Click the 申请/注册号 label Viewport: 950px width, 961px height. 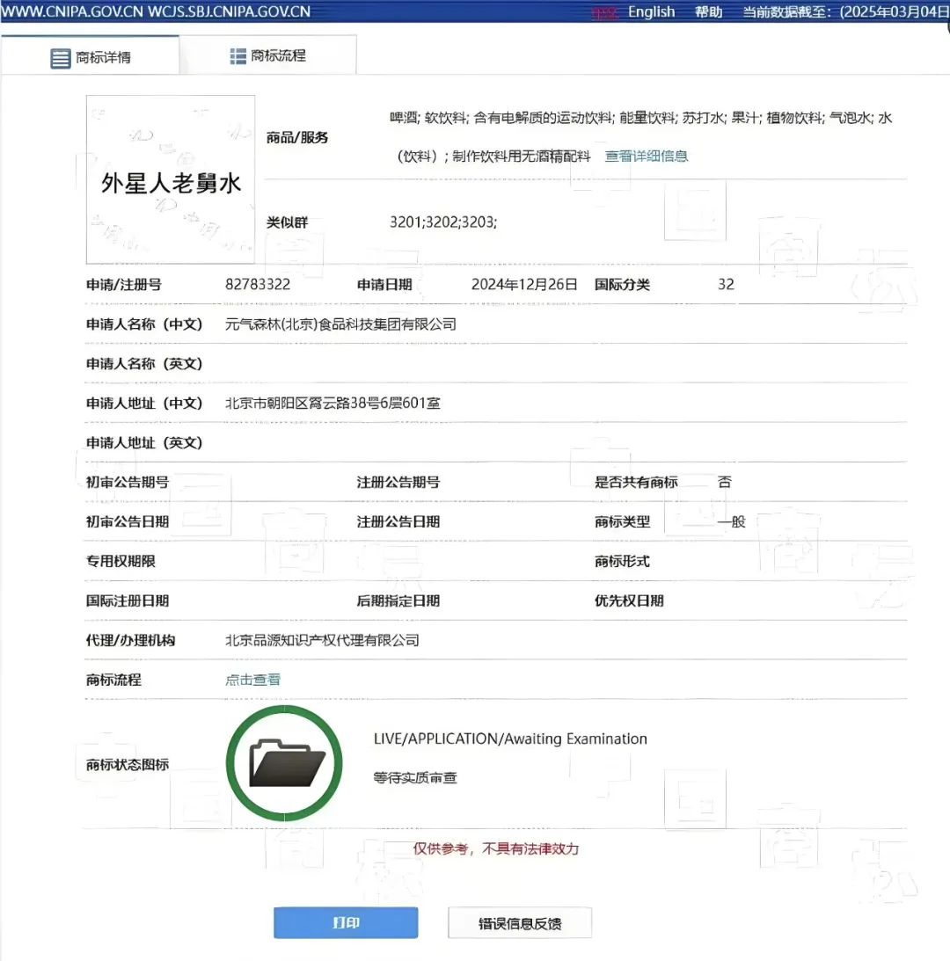(123, 285)
